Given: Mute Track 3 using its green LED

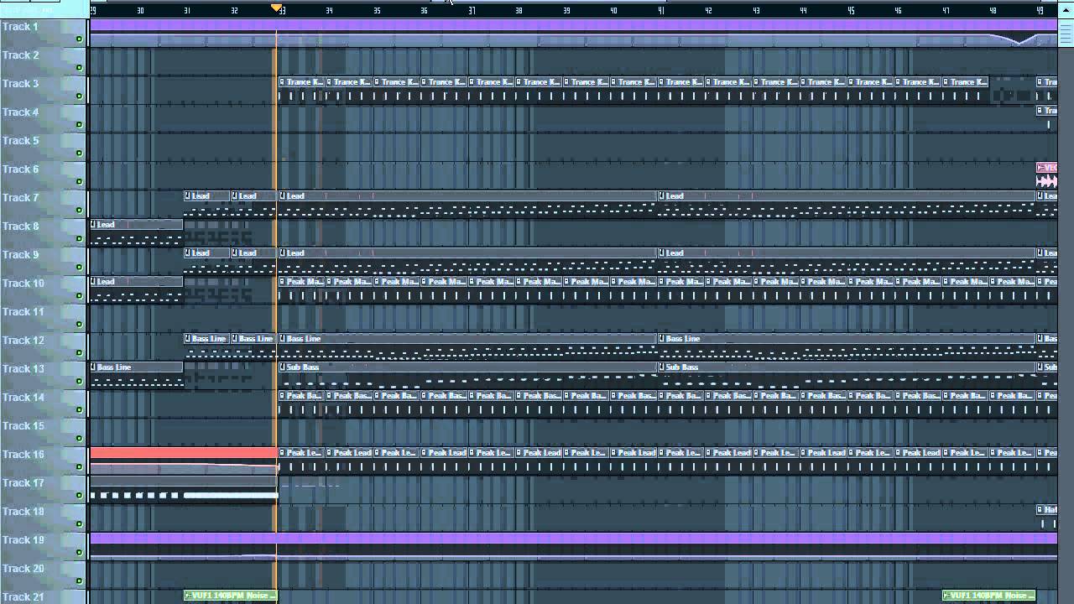Looking at the screenshot, I should [x=80, y=96].
